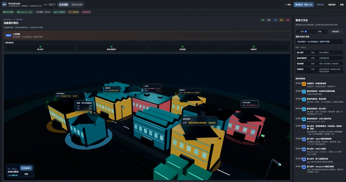Click the 重置 button
This screenshot has width=346, height=182.
pyautogui.click(x=342, y=4)
